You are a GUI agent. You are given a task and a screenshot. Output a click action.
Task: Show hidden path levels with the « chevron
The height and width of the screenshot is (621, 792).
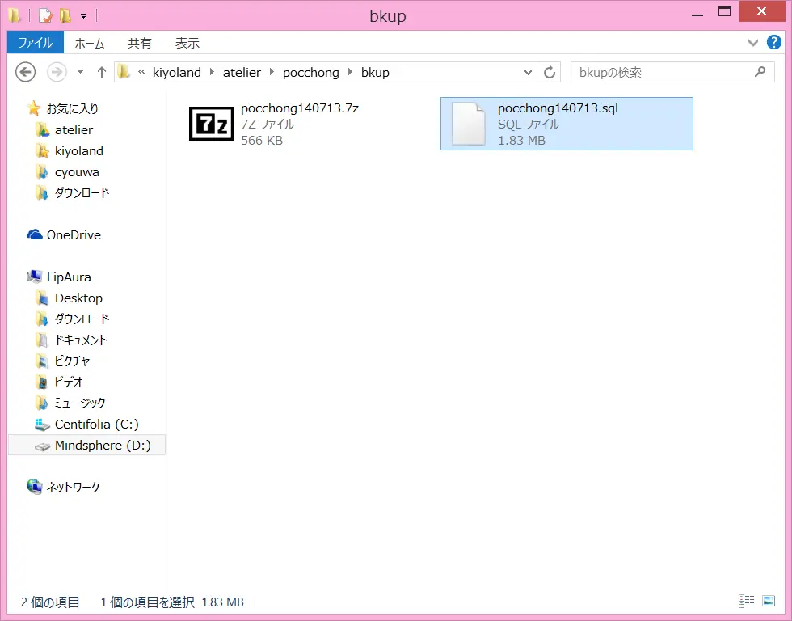[141, 72]
